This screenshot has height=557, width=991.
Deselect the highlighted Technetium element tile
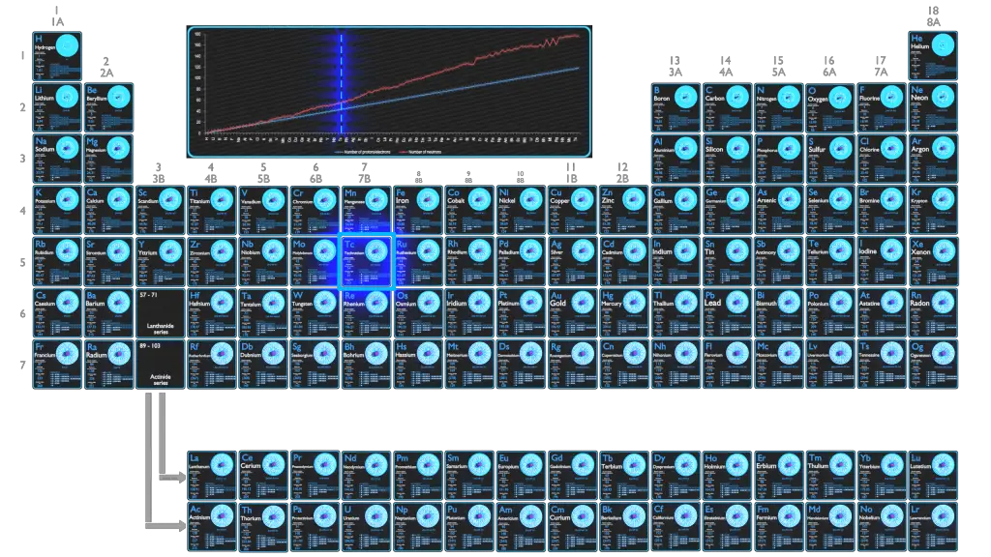366,258
